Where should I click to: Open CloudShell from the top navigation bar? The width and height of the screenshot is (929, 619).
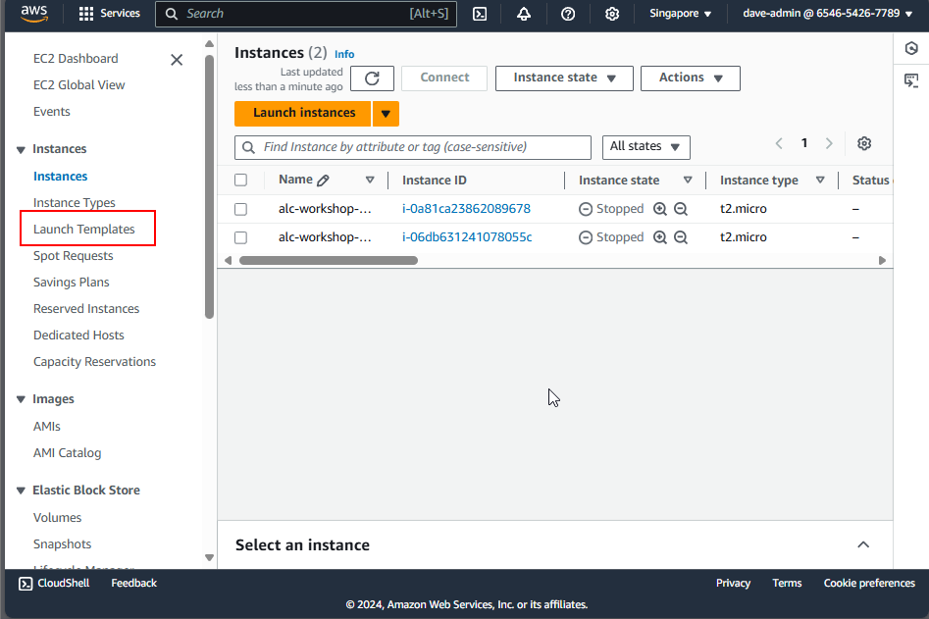480,14
